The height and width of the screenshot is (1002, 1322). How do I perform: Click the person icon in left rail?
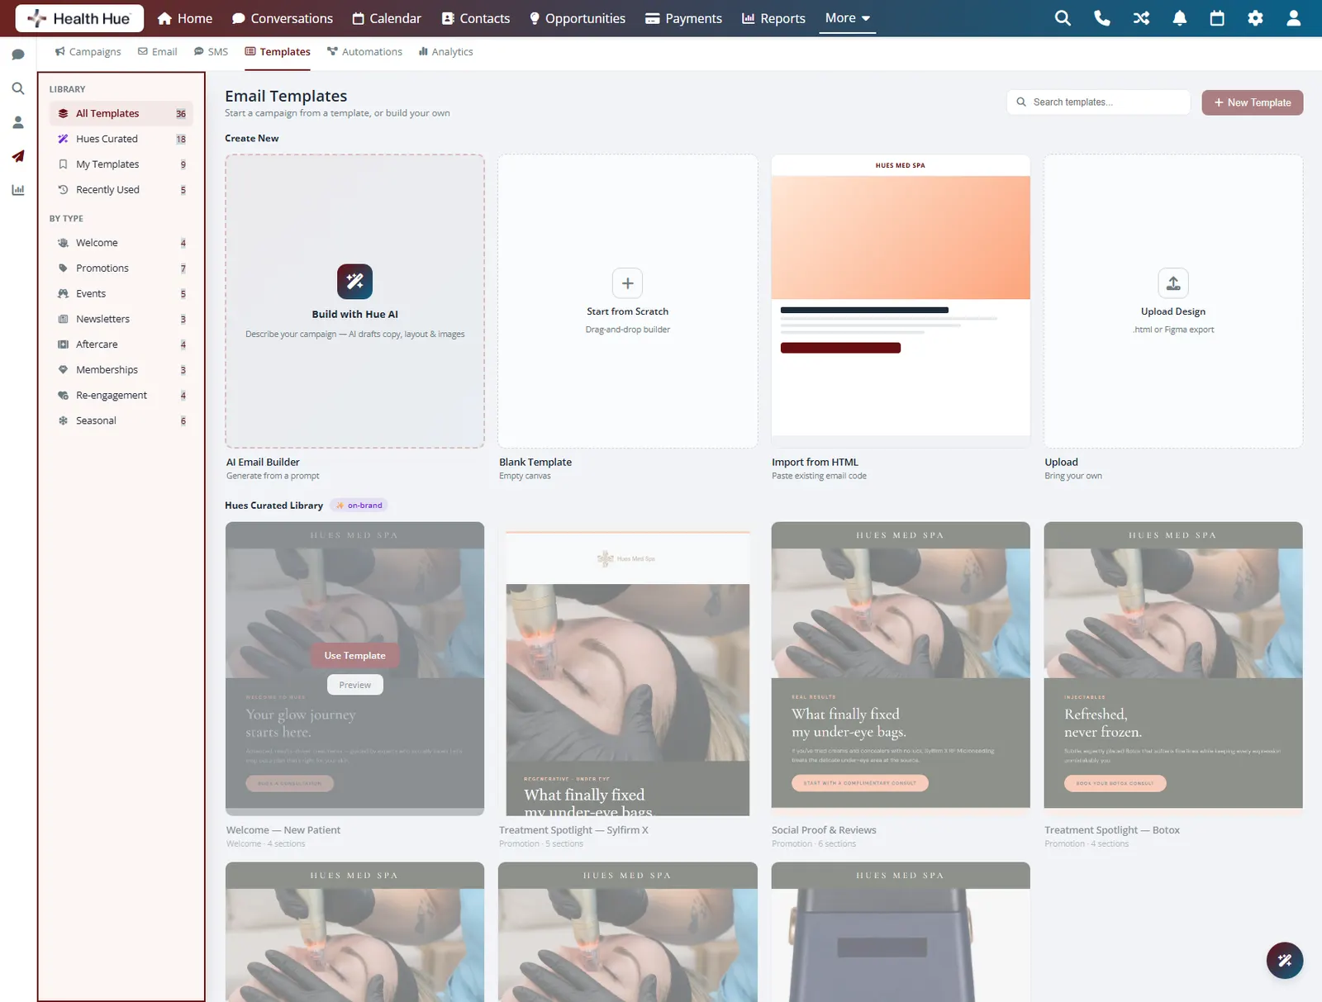[x=18, y=122]
